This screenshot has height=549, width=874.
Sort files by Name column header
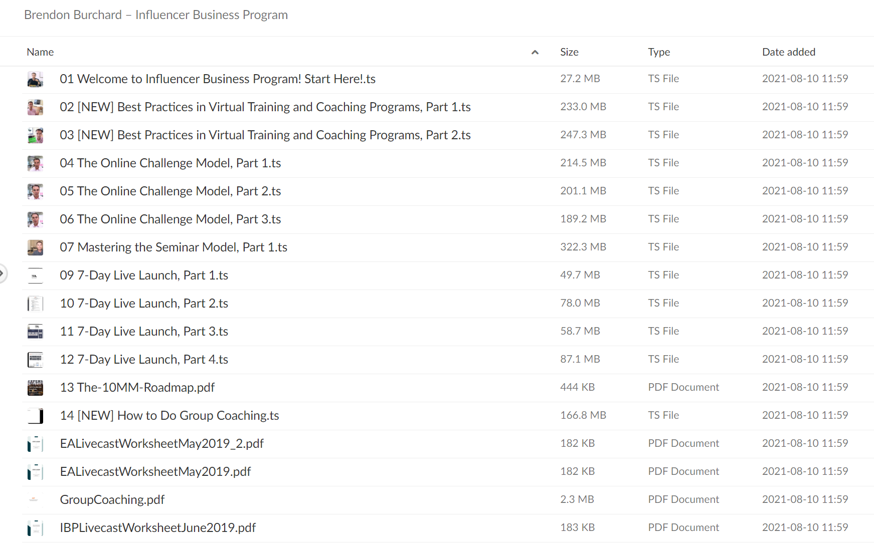click(40, 52)
